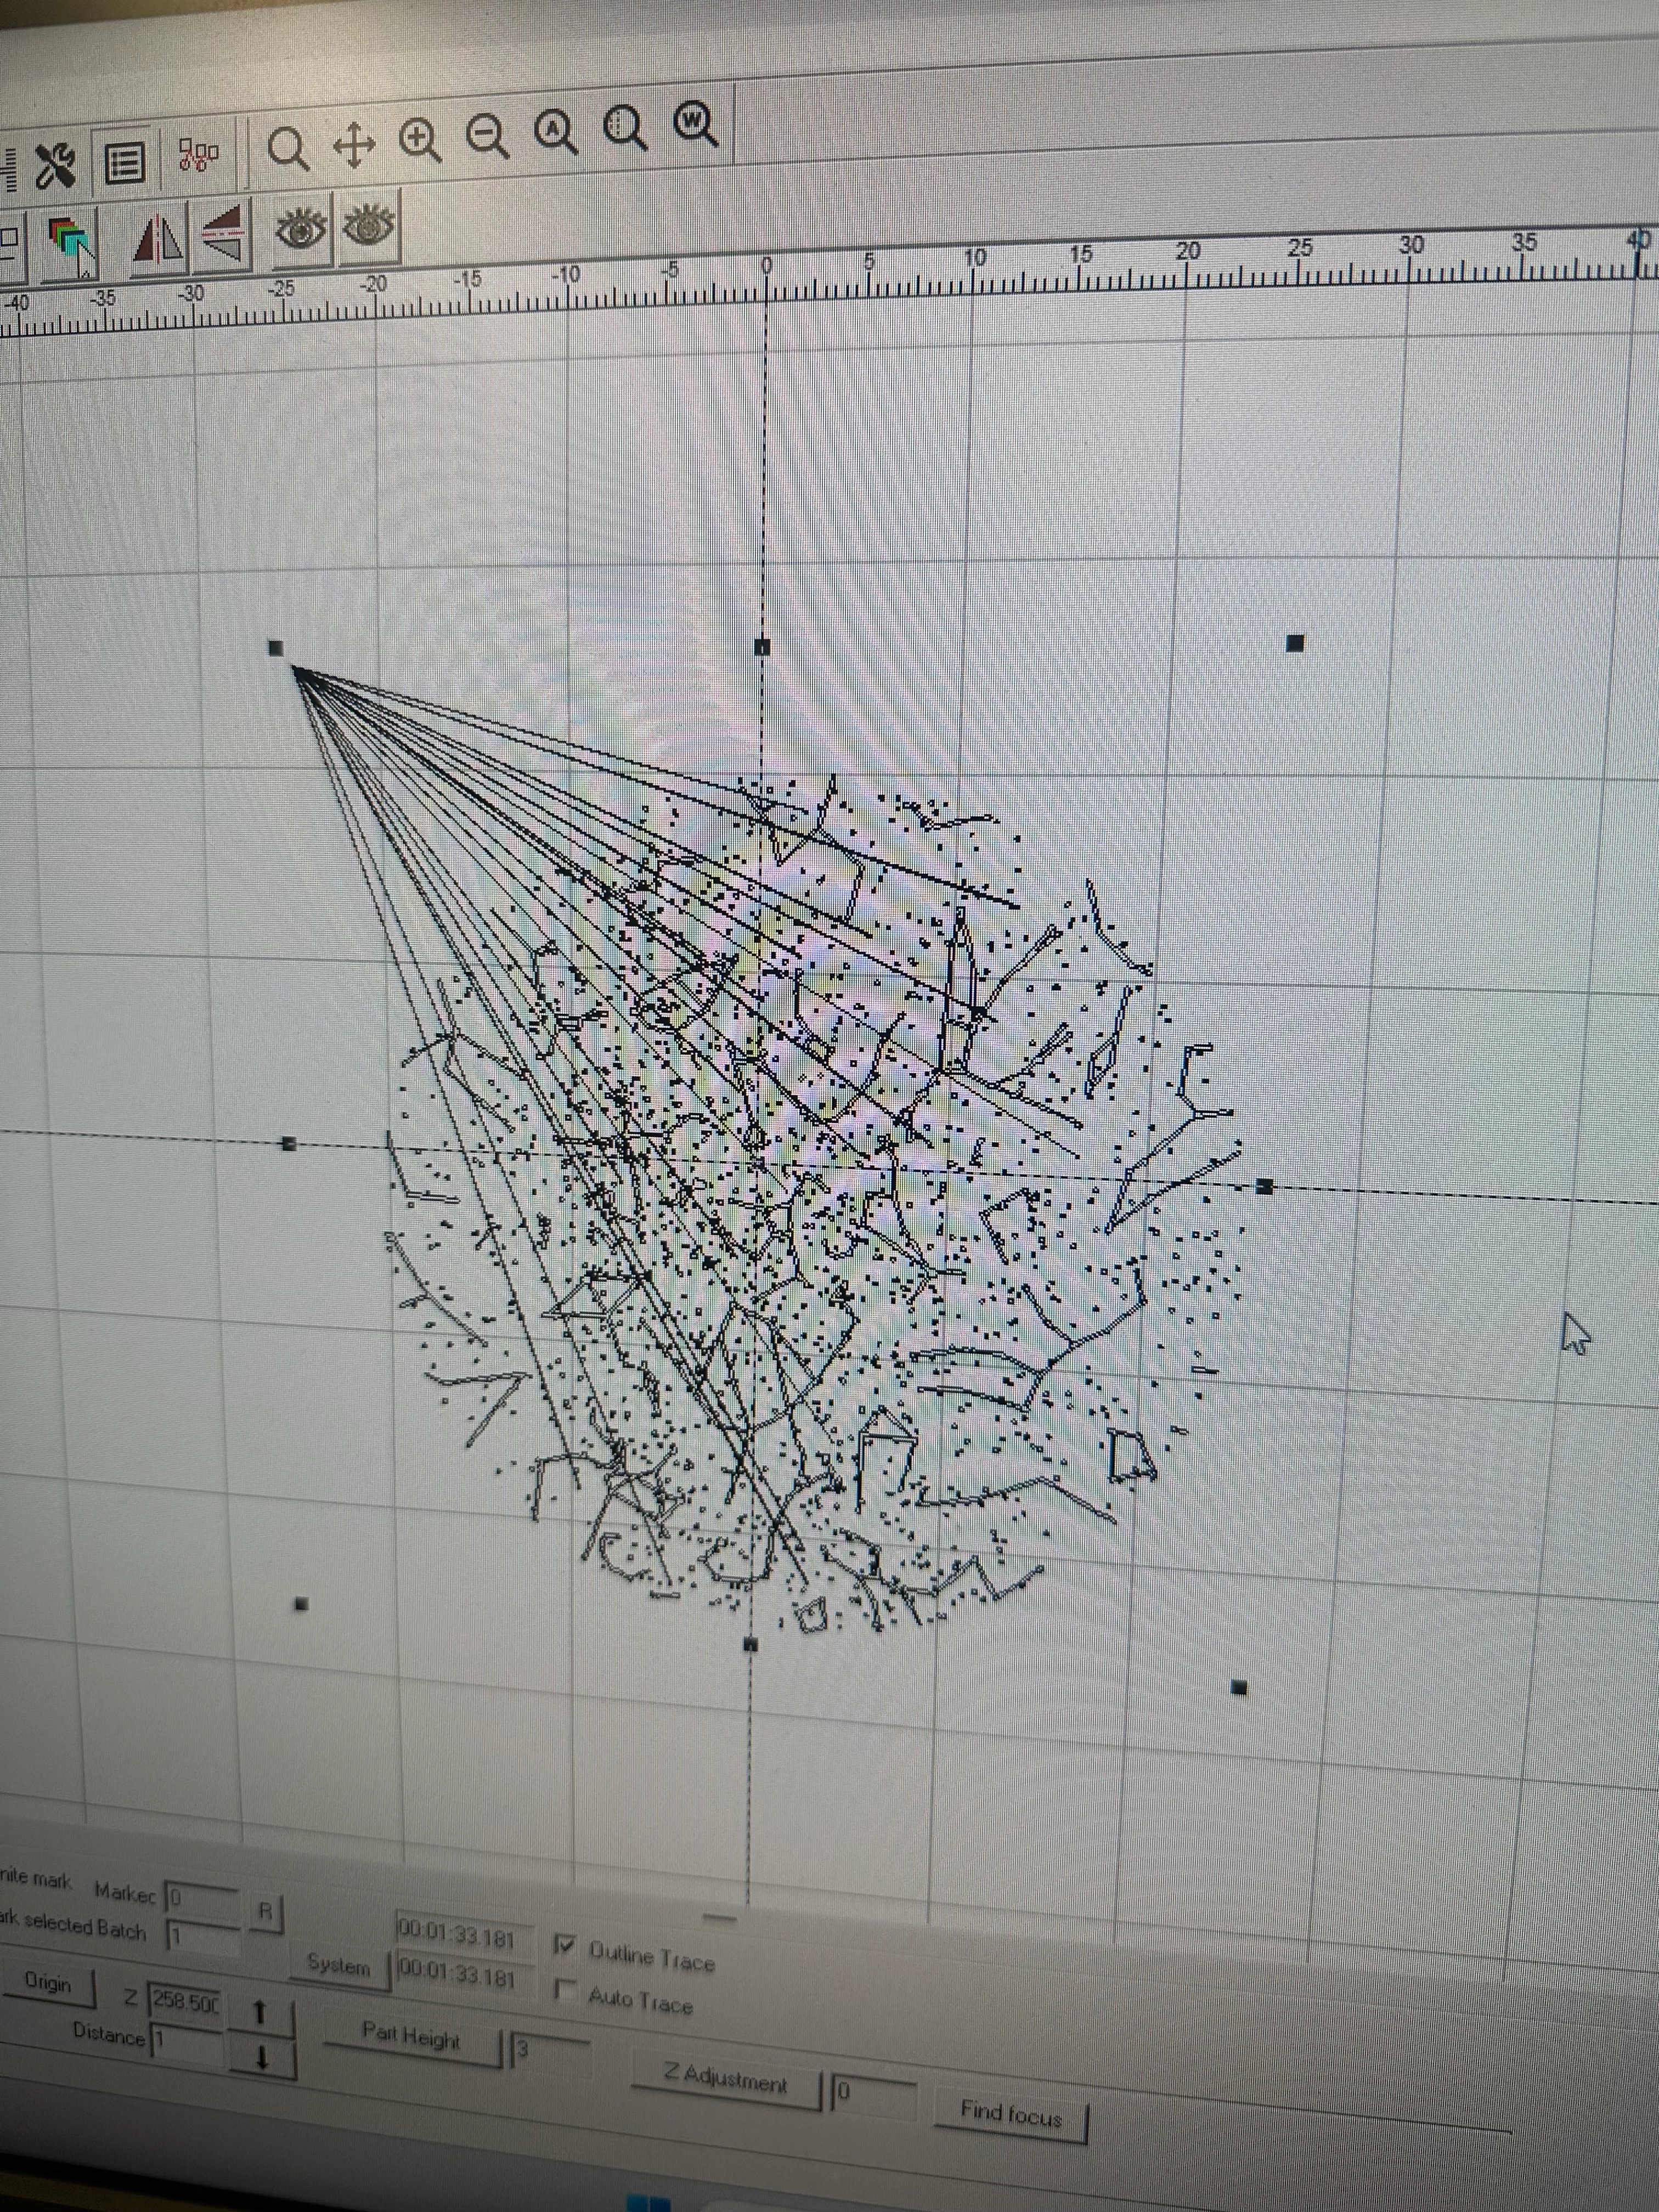Uncheck the Outline Trace checkbox
Image resolution: width=1659 pixels, height=2212 pixels.
(565, 1945)
